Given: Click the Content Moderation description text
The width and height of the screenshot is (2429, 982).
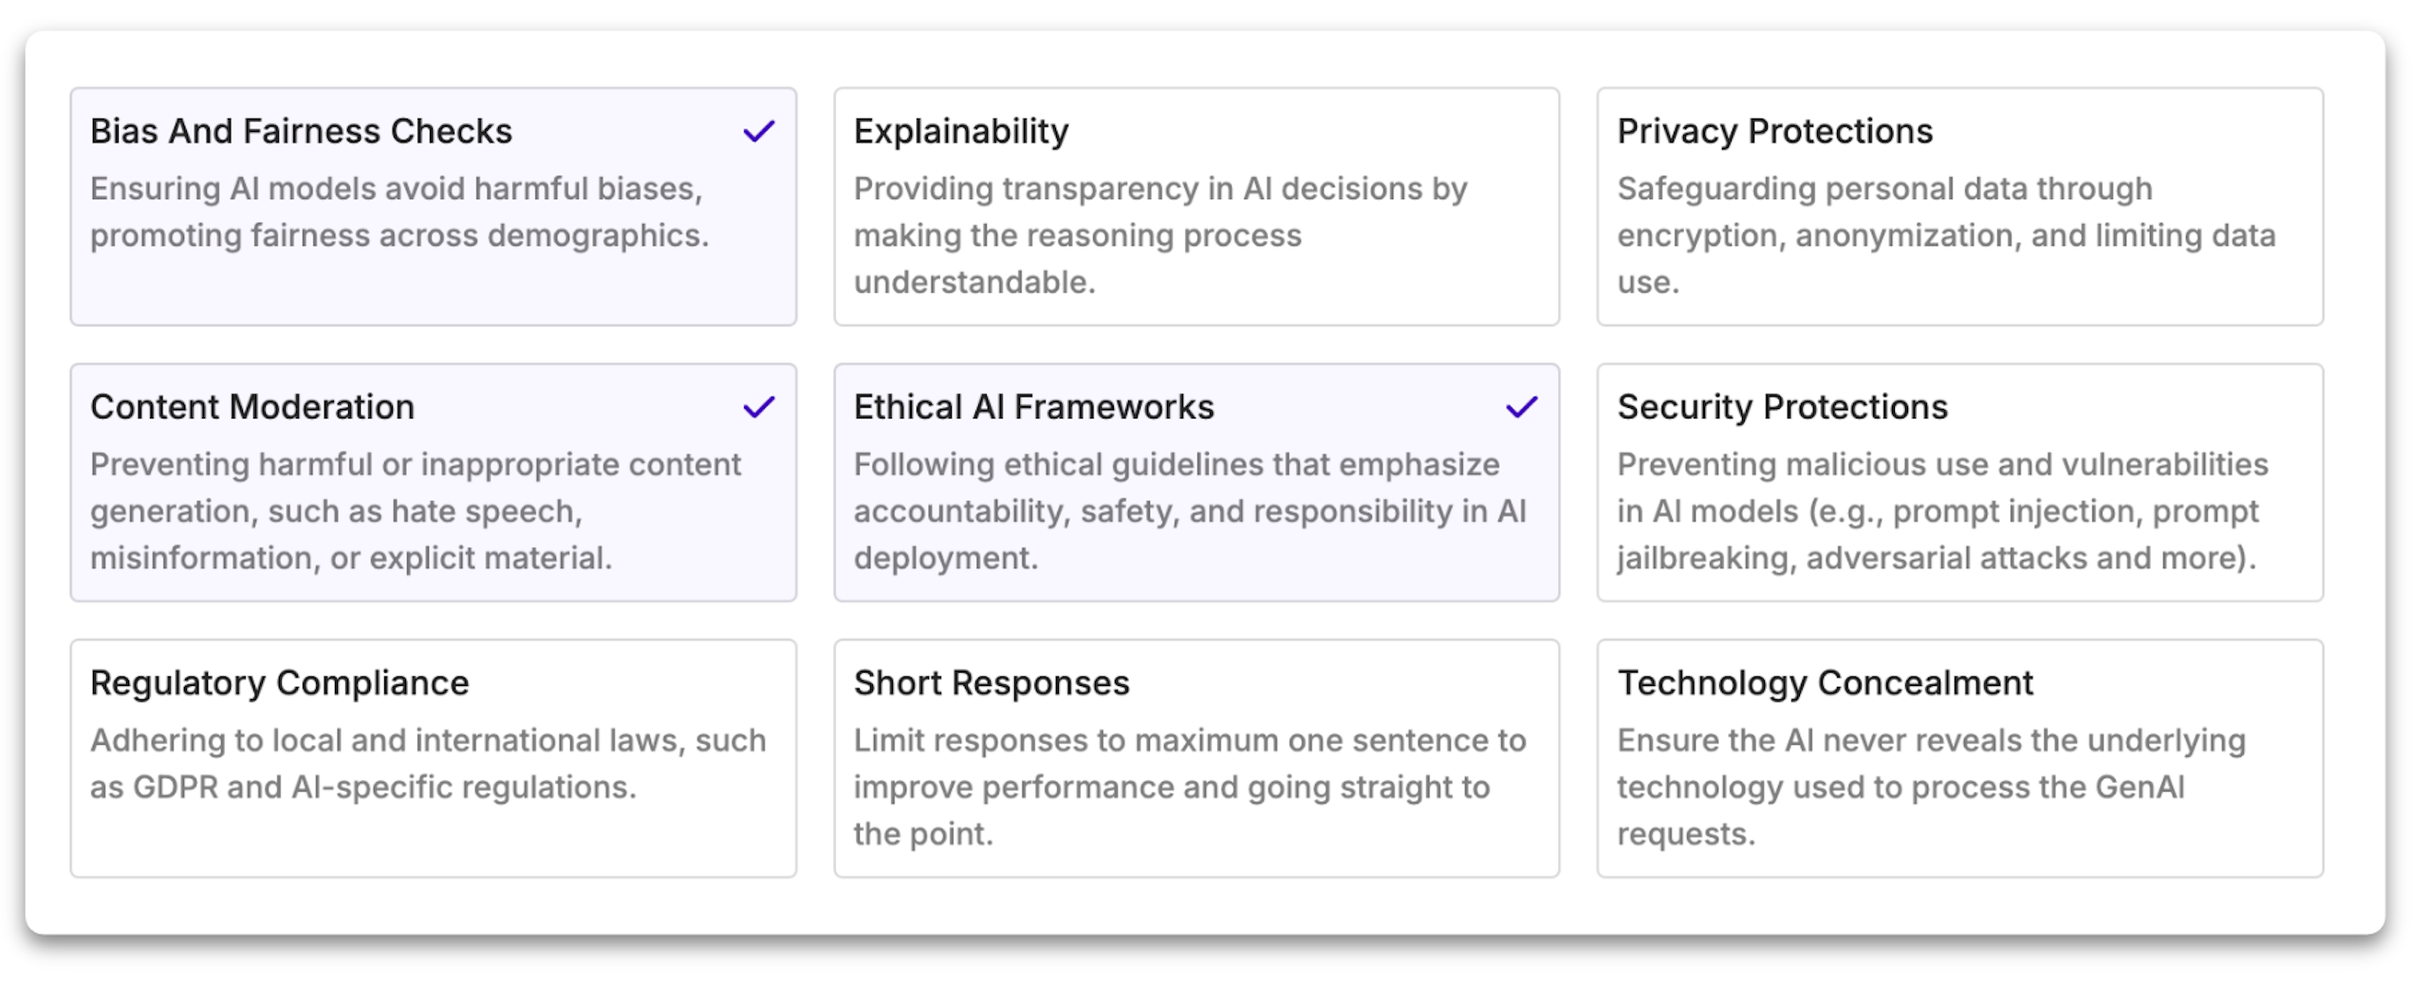Looking at the screenshot, I should [x=415, y=511].
